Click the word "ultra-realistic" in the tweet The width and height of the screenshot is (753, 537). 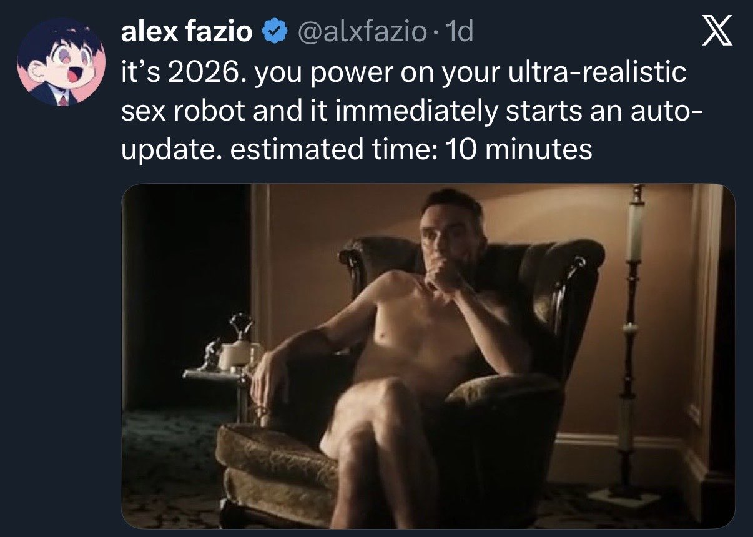tap(598, 74)
